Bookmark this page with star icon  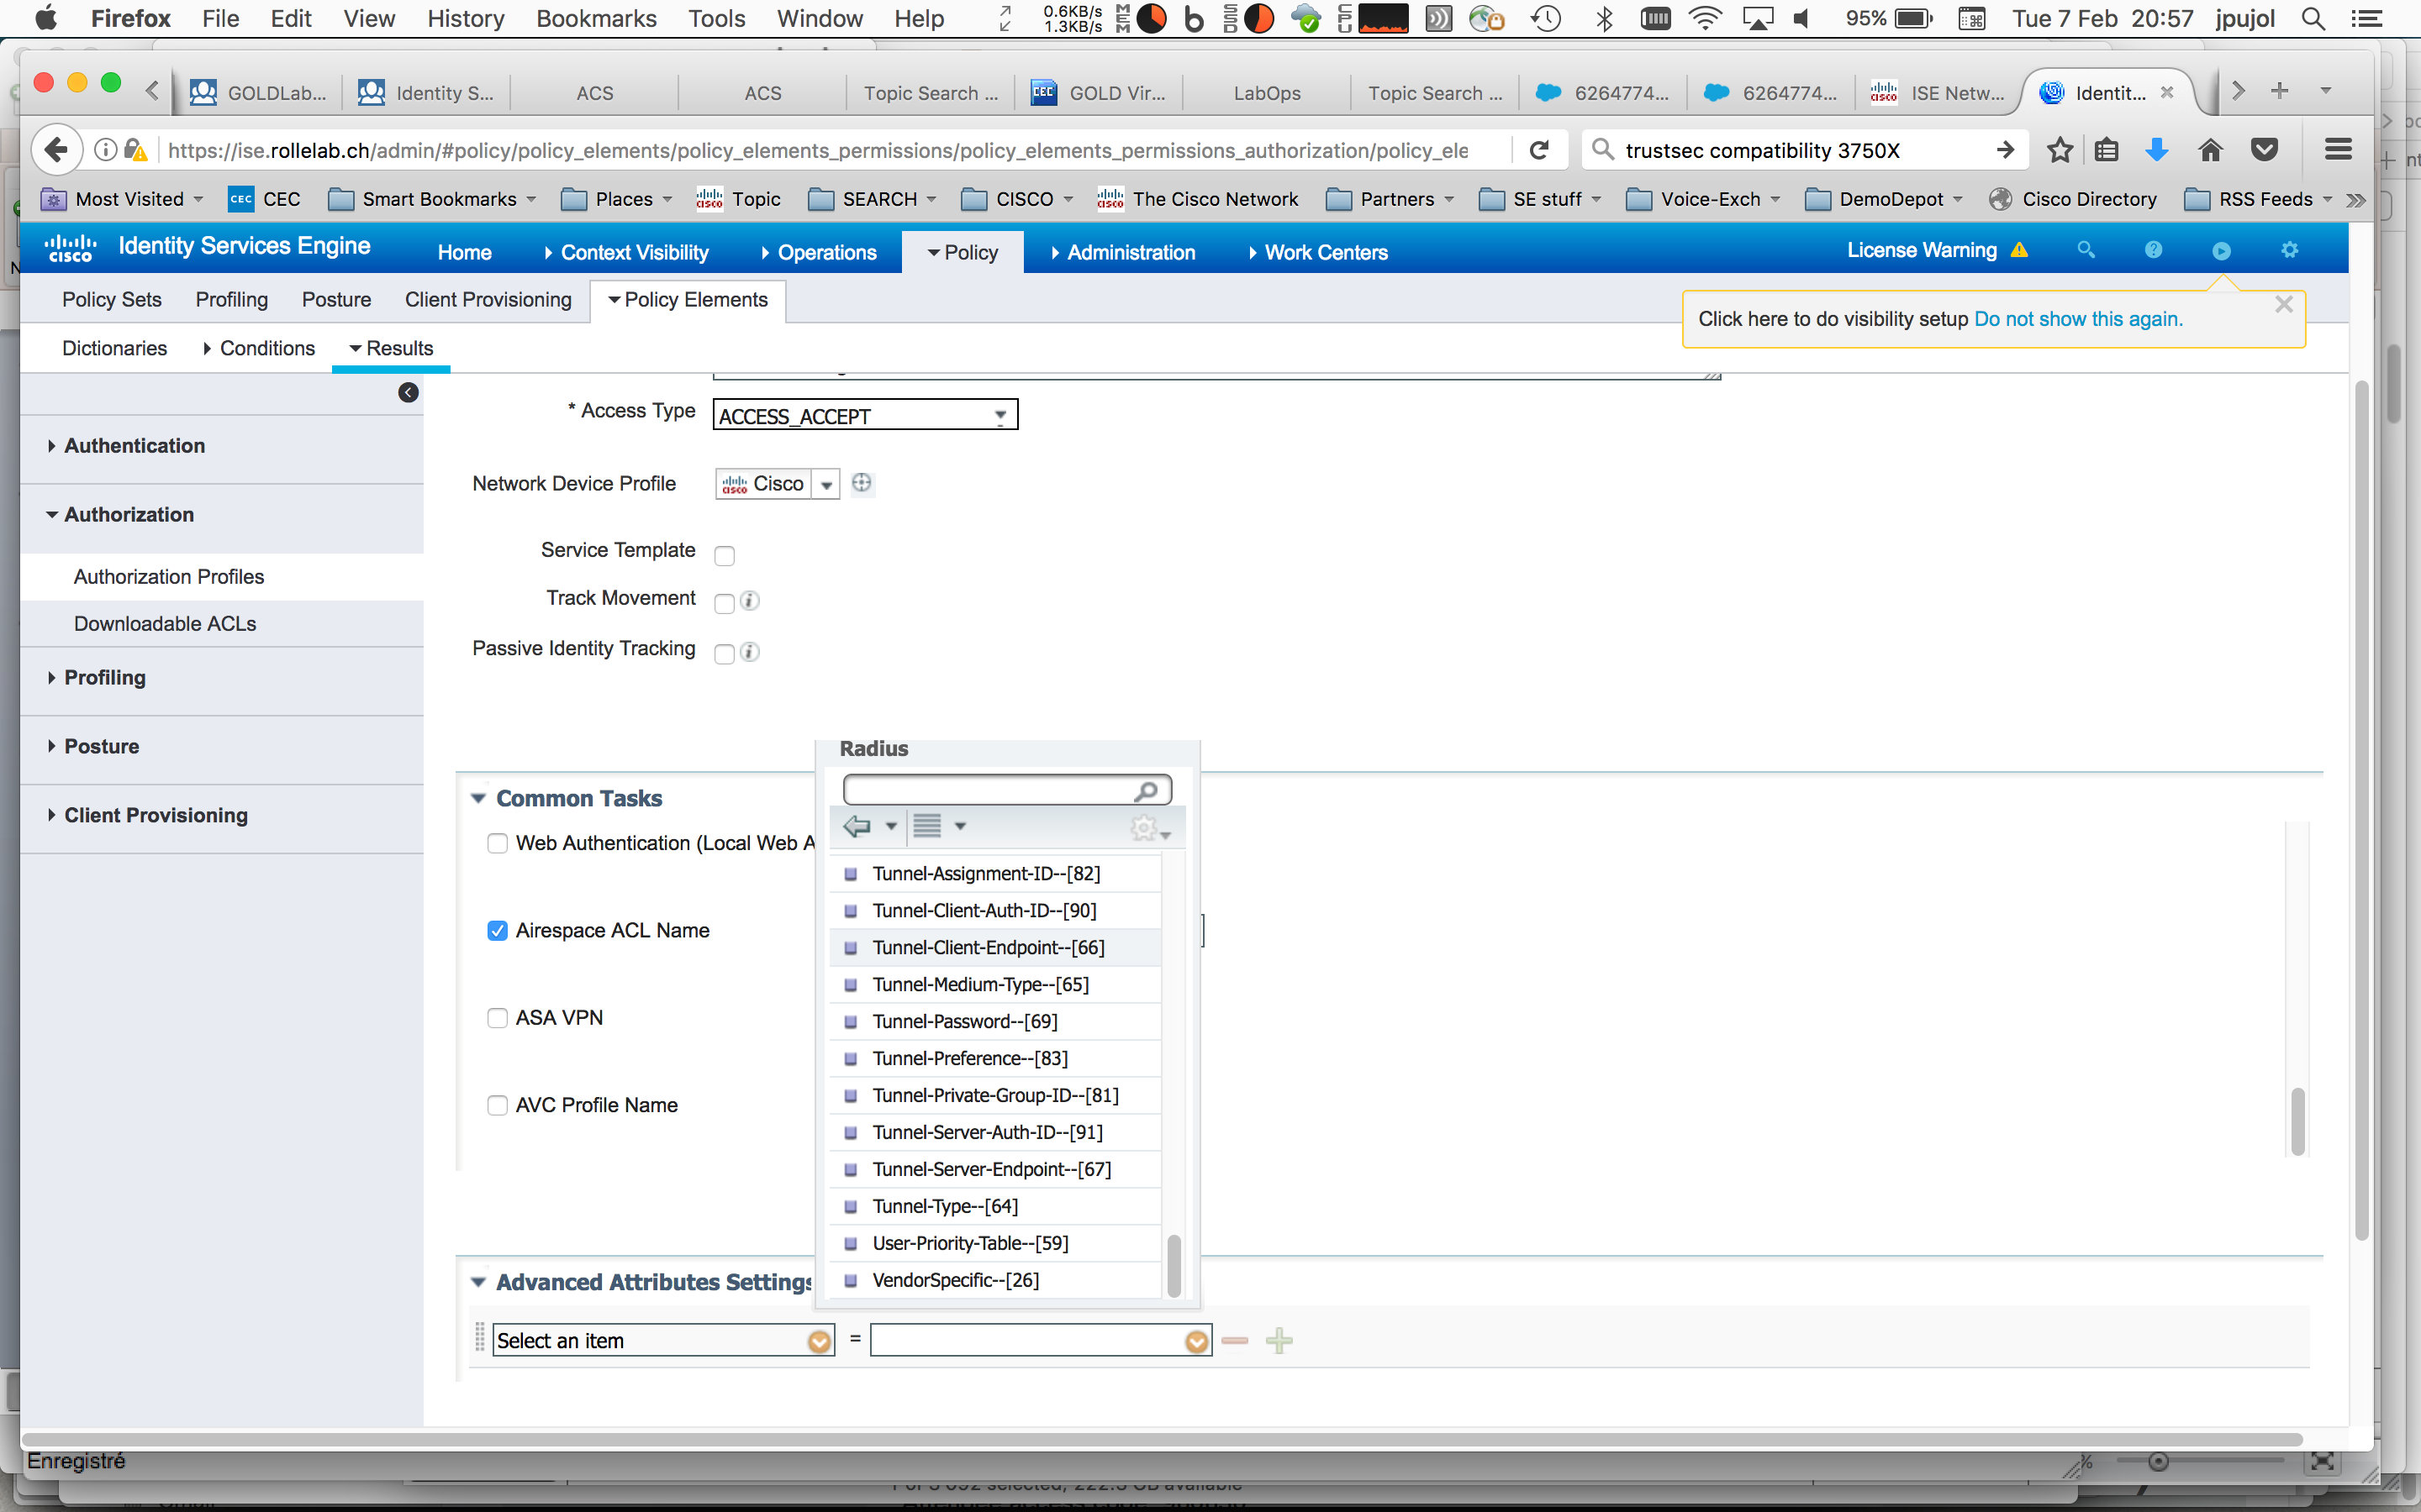(2059, 150)
